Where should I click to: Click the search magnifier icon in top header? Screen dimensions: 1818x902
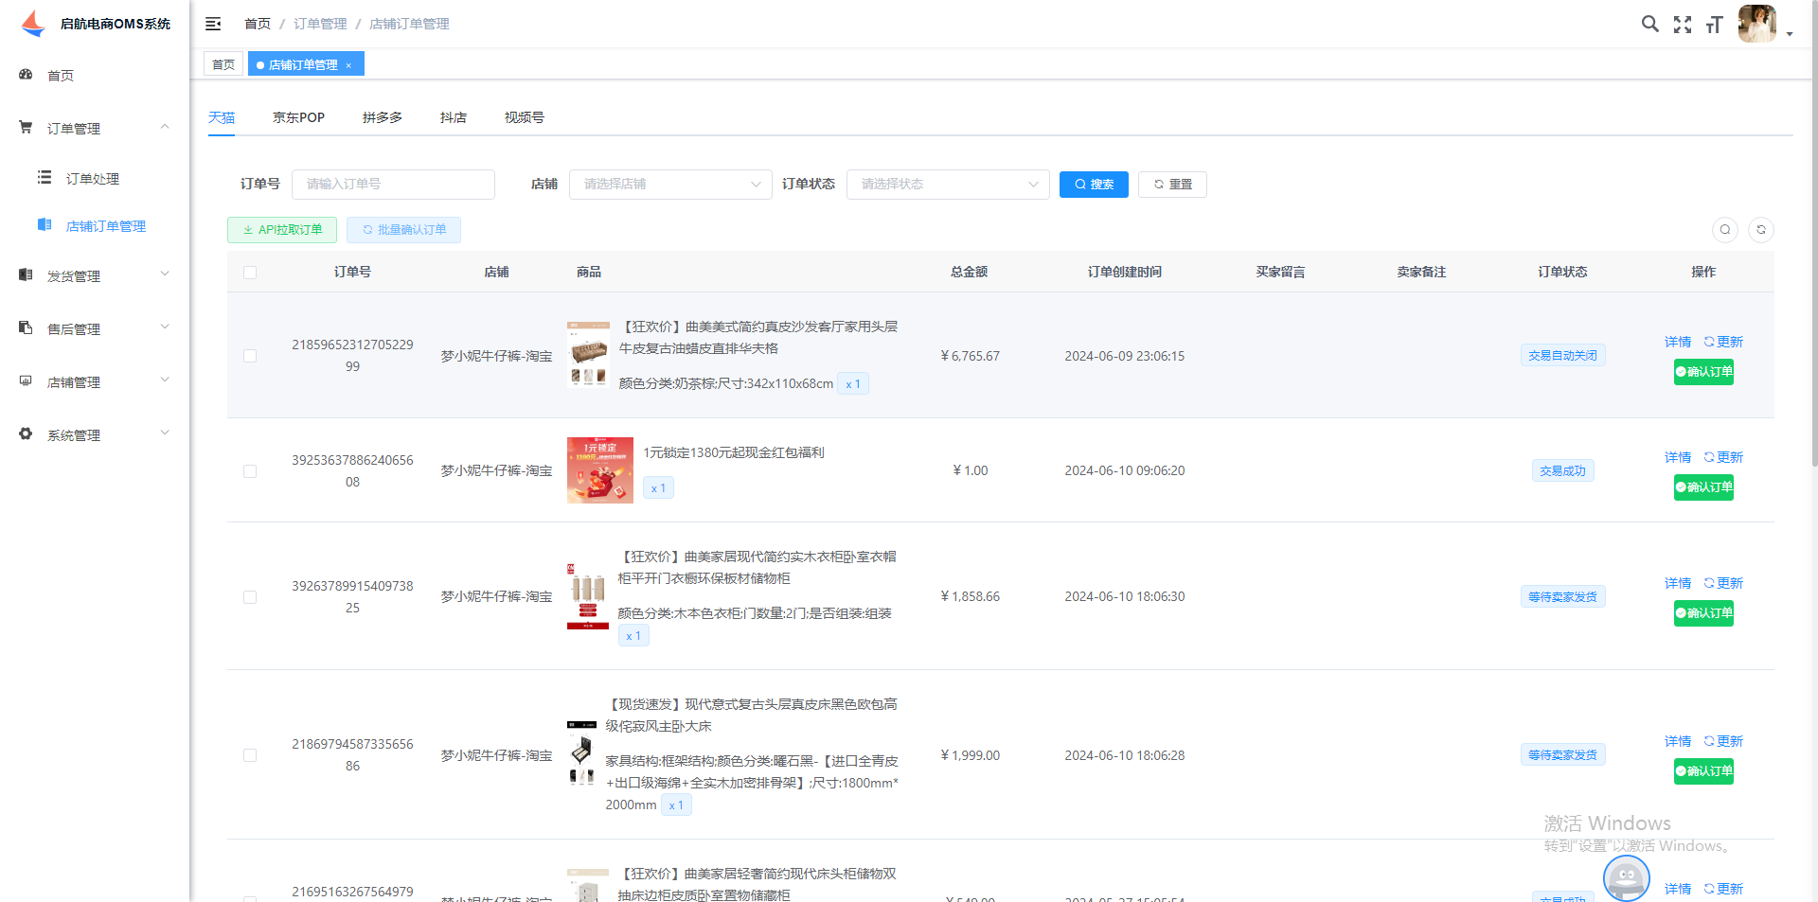pos(1649,25)
